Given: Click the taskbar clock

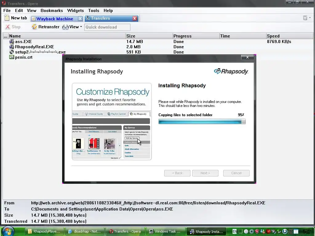Looking at the screenshot, I should pyautogui.click(x=307, y=231).
